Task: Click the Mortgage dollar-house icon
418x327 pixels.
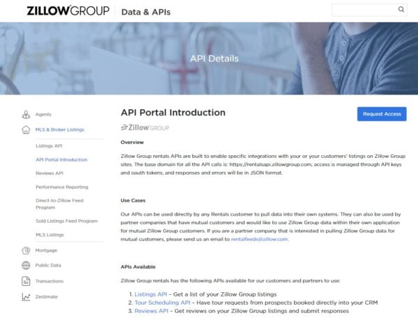Action: pyautogui.click(x=26, y=250)
